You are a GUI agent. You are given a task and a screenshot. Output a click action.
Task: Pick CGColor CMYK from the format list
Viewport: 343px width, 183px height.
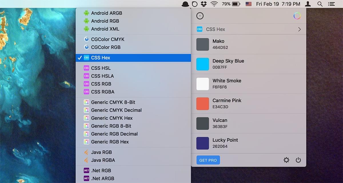(x=133, y=39)
